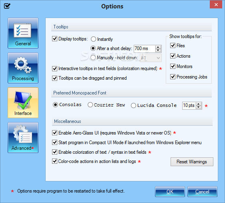
Task: Click the 700 ms delay field
Action: pos(145,48)
